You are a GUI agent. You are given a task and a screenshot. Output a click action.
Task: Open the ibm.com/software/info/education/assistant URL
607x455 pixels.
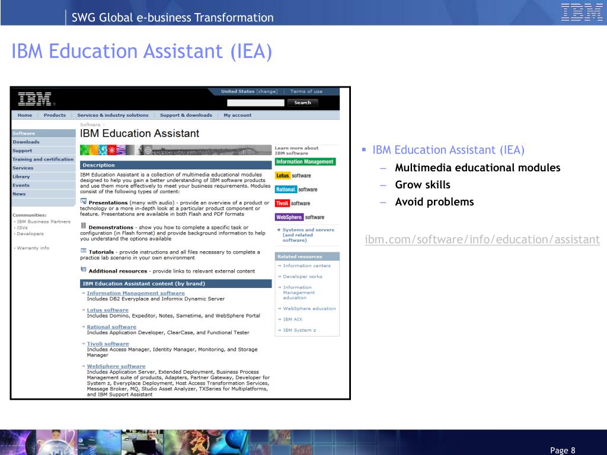click(x=483, y=239)
